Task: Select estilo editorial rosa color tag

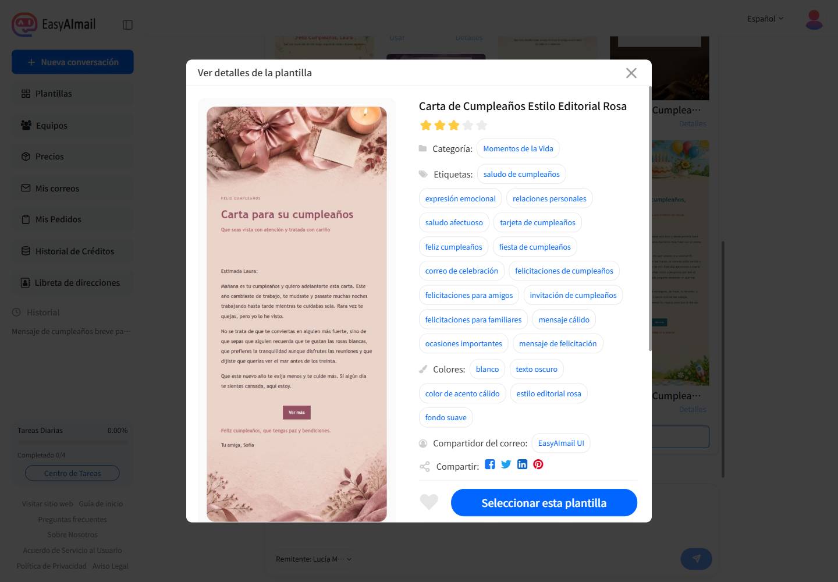Action: pyautogui.click(x=549, y=393)
